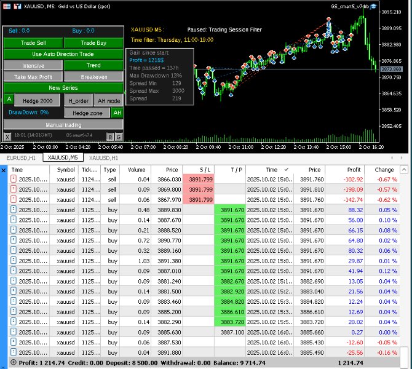
Task: Click buy order icon with profit 29.87
Action: click(14, 261)
